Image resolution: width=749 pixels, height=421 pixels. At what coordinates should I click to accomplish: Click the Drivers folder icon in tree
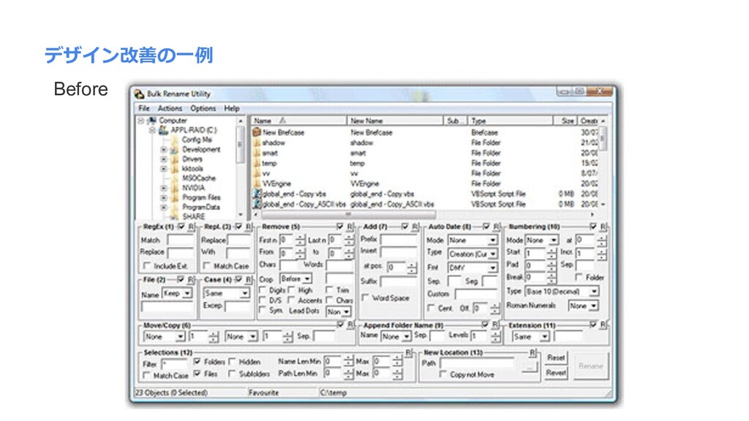175,159
